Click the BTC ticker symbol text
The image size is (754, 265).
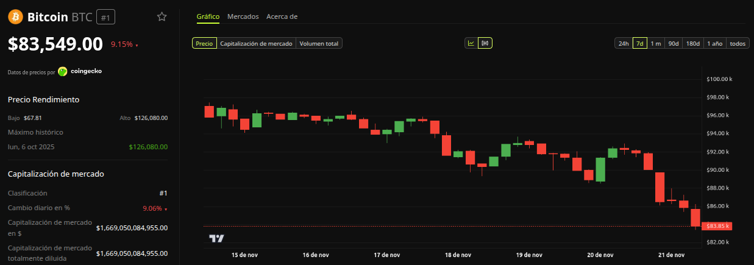pyautogui.click(x=82, y=17)
